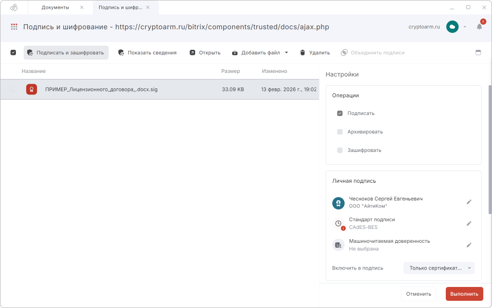Enable the Архивировать checkbox
The width and height of the screenshot is (492, 308).
(x=339, y=132)
